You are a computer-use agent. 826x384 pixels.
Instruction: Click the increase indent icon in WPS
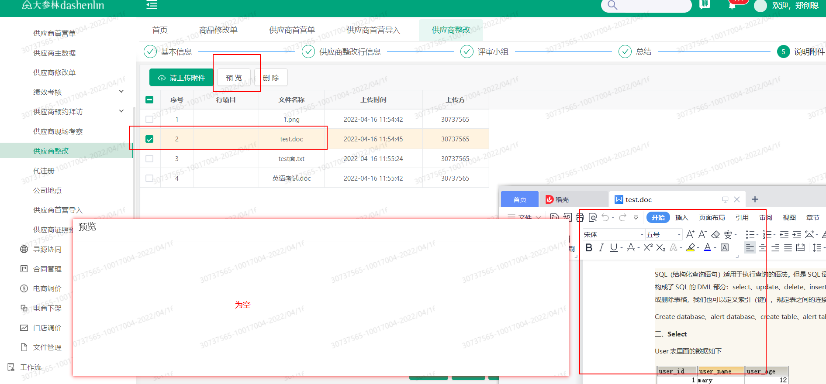pos(797,234)
